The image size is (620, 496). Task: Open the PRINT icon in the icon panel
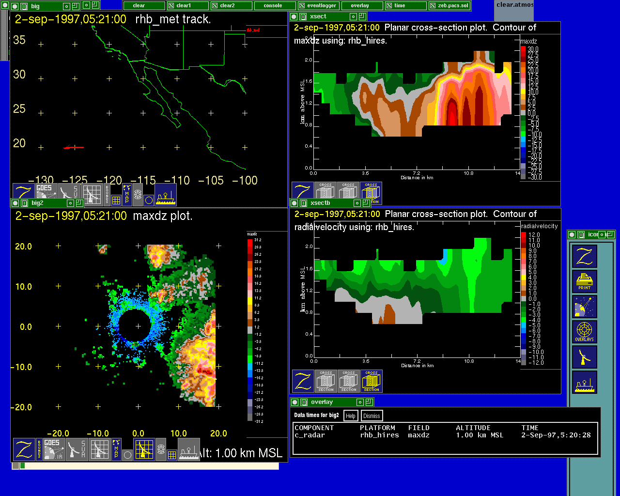pyautogui.click(x=584, y=281)
